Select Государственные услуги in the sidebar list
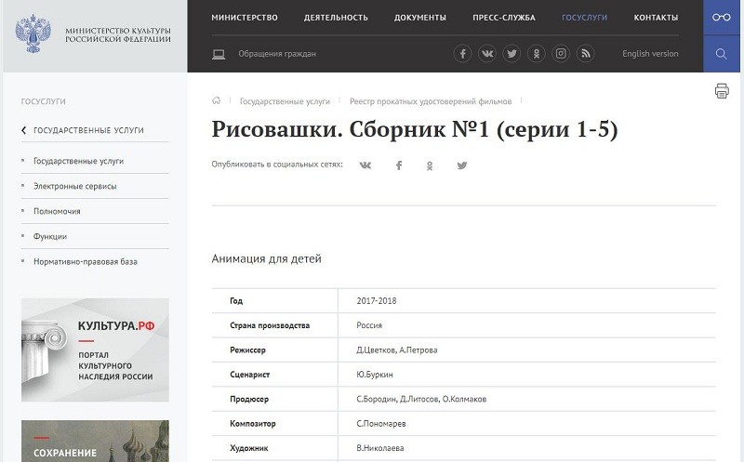This screenshot has width=744, height=462. click(x=78, y=161)
